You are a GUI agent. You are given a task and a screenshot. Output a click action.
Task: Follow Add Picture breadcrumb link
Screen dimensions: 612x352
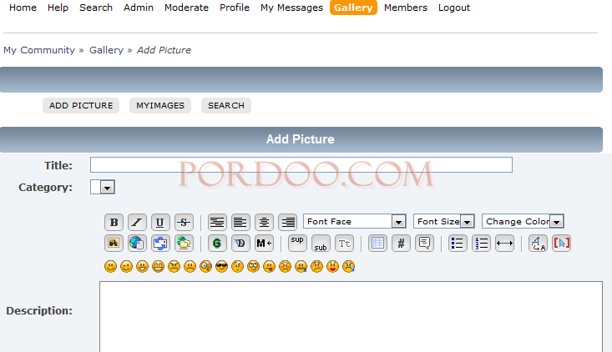(164, 50)
